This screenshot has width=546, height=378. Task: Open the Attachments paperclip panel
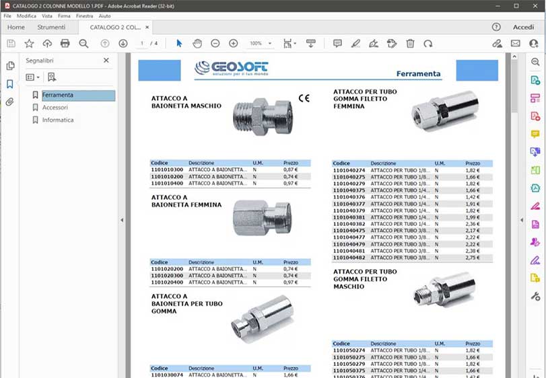(x=10, y=102)
